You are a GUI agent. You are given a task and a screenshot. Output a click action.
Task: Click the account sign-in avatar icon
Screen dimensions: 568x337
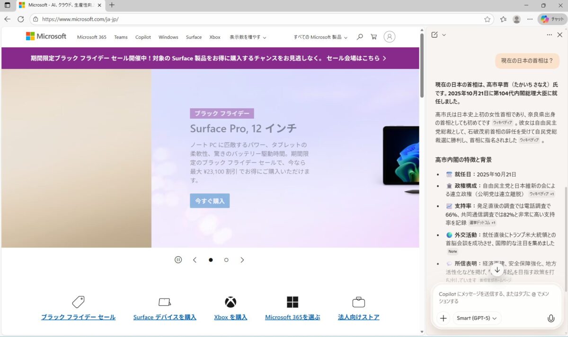click(x=389, y=37)
